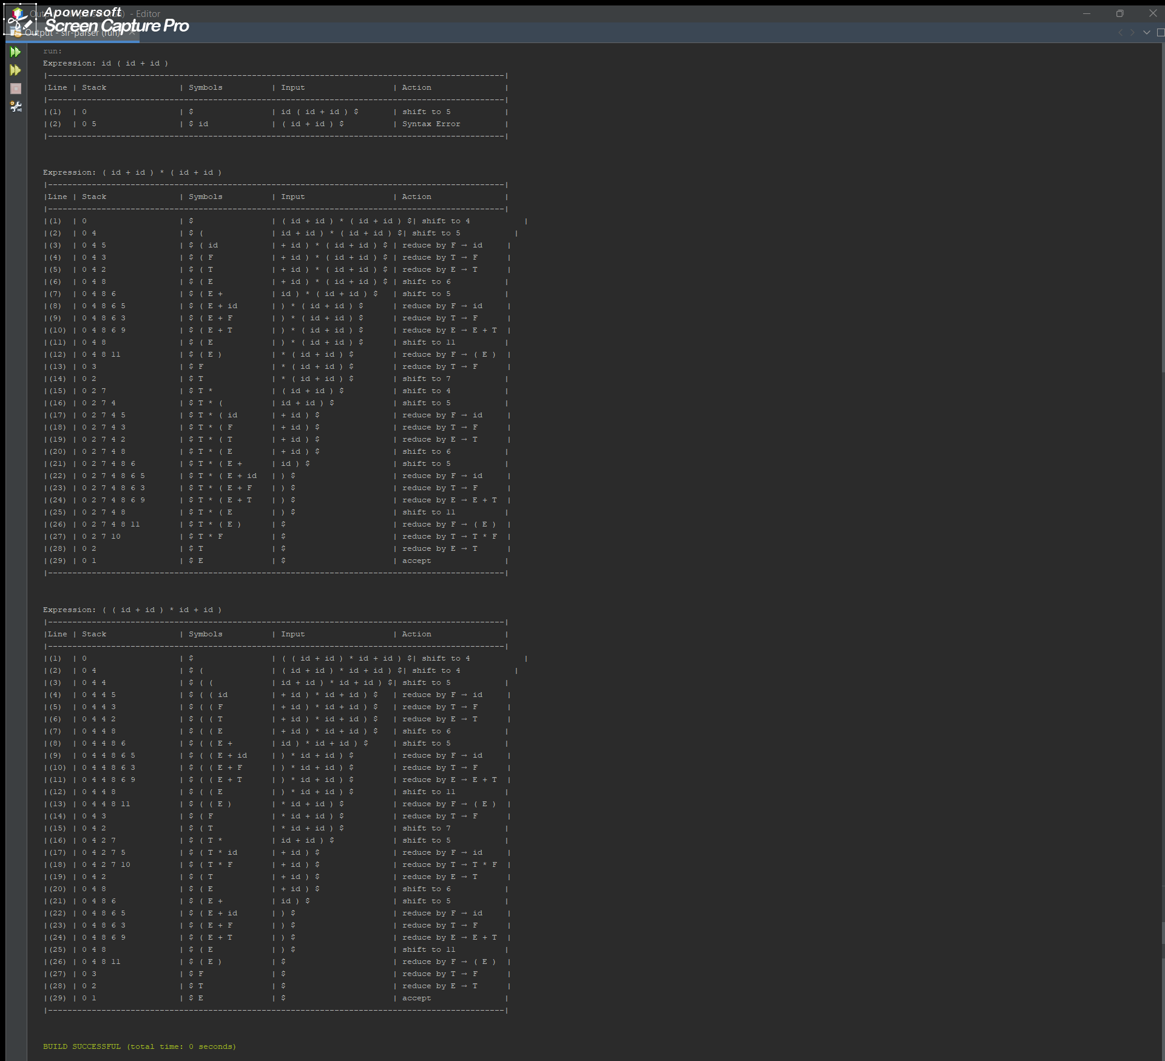Image resolution: width=1165 pixels, height=1061 pixels.
Task: Click the Syntax Error action text
Action: [x=431, y=124]
